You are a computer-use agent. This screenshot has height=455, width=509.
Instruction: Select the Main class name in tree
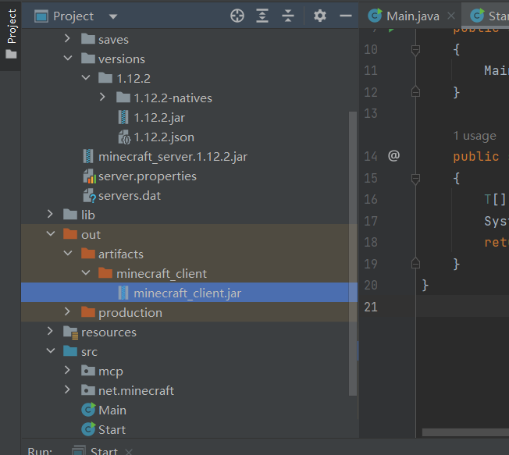(112, 411)
